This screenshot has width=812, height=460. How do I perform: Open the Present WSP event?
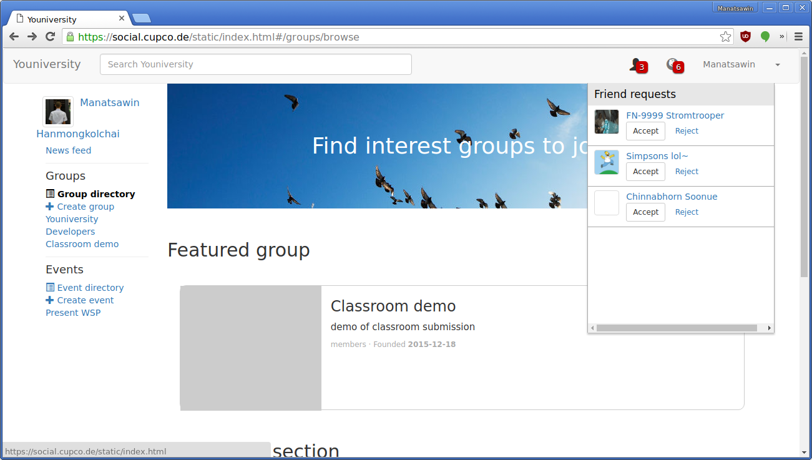73,313
